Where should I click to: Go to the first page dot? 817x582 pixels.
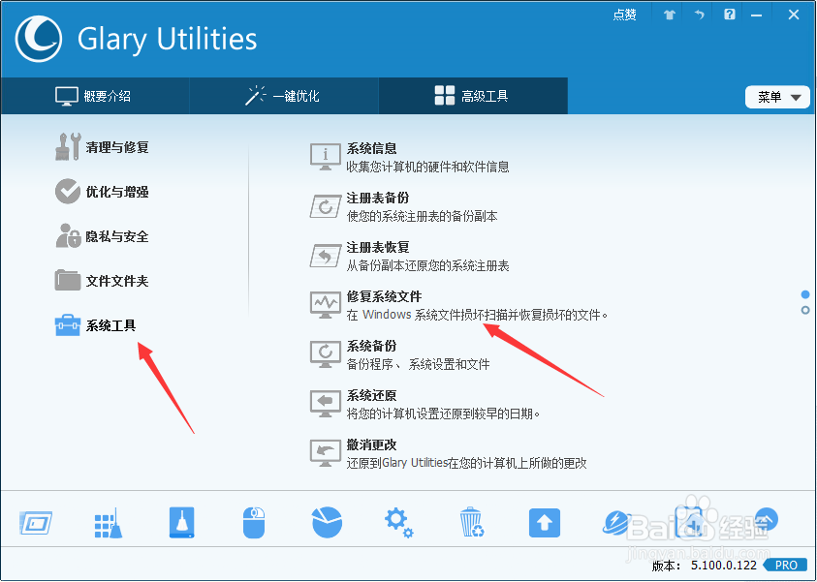(805, 294)
